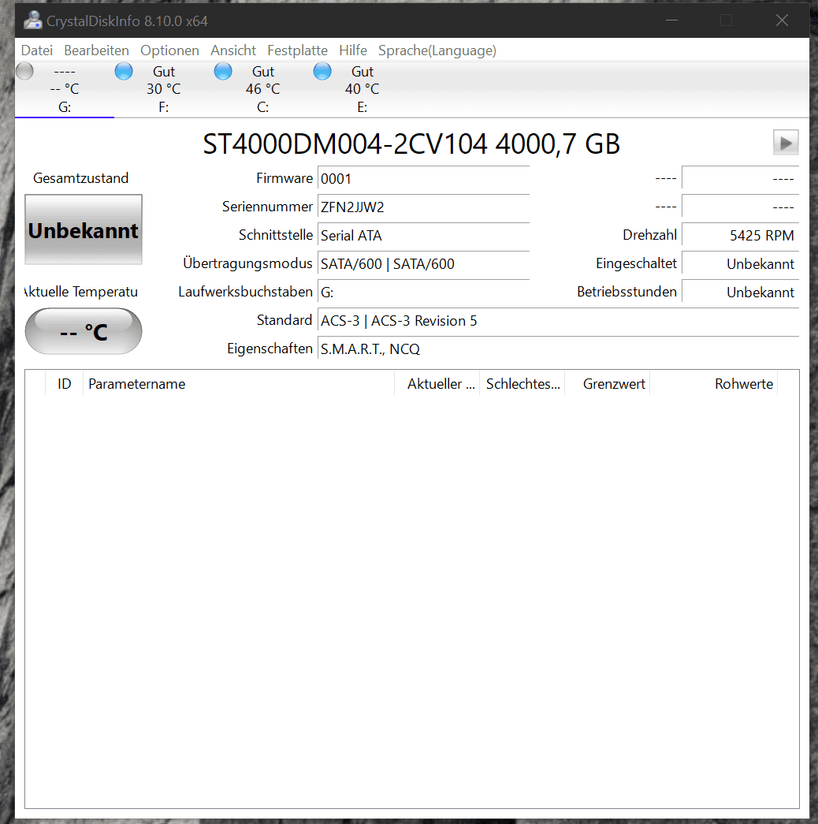The width and height of the screenshot is (818, 824).
Task: Open the Festplatte menu
Action: click(x=297, y=50)
